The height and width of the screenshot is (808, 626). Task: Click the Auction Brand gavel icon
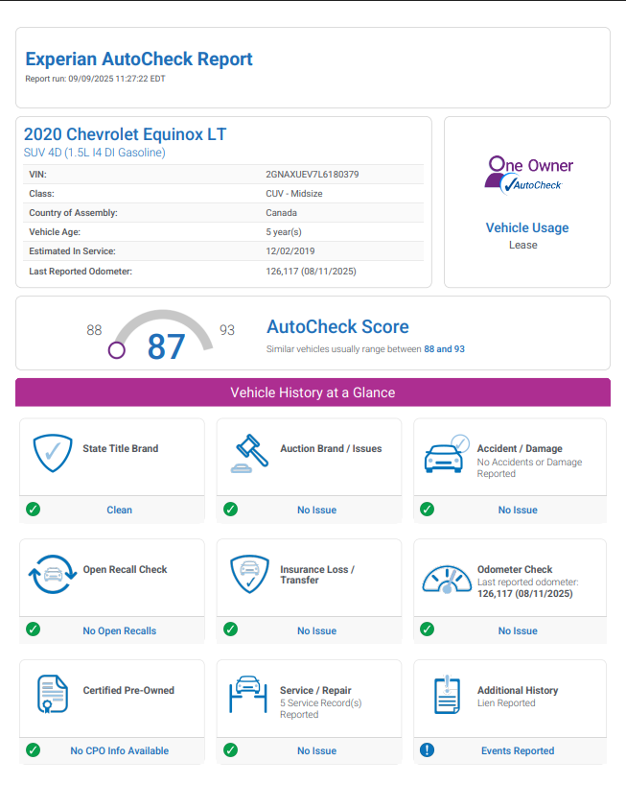coord(250,453)
